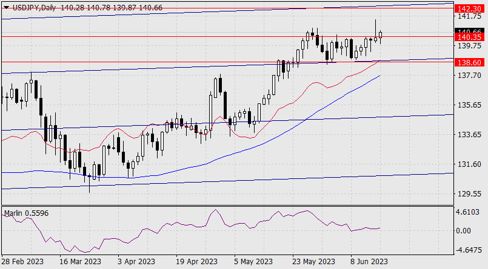
Task: Click the 133.65 price axis value
Action: coord(470,134)
